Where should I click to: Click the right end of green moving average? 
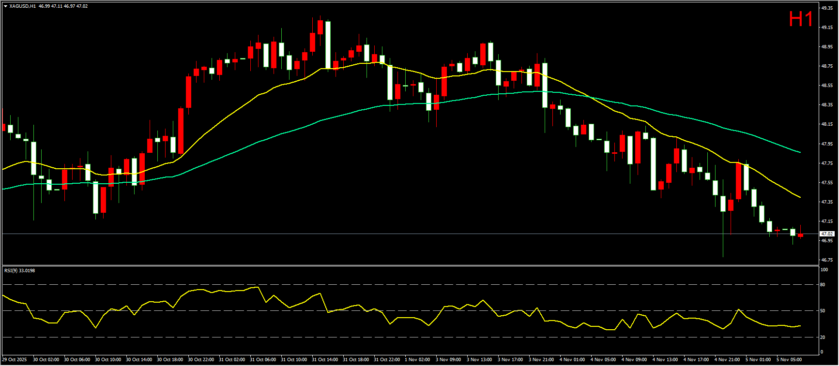[x=800, y=152]
